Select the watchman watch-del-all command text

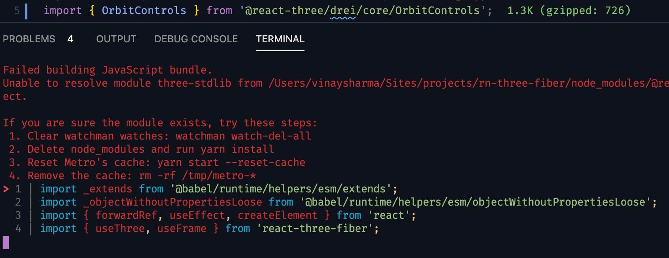[x=244, y=136]
